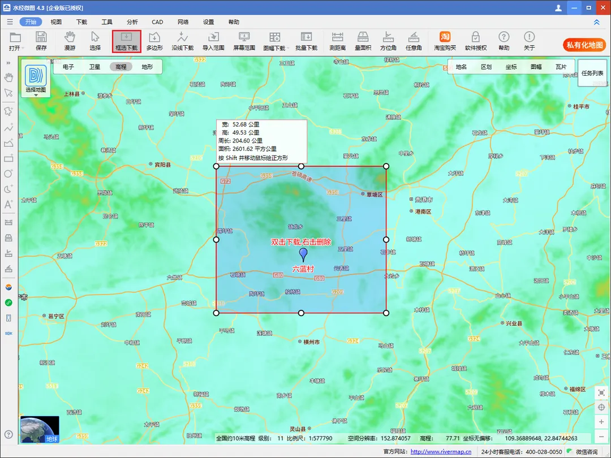611x458 pixels.
Task: Open the 网络 ribbon tab
Action: pyautogui.click(x=183, y=22)
